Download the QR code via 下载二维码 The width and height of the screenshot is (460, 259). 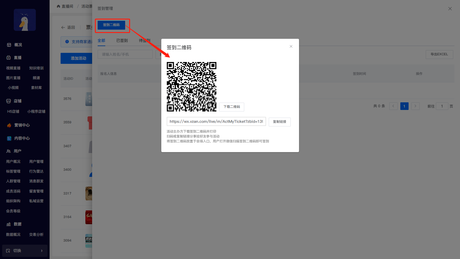tap(232, 107)
